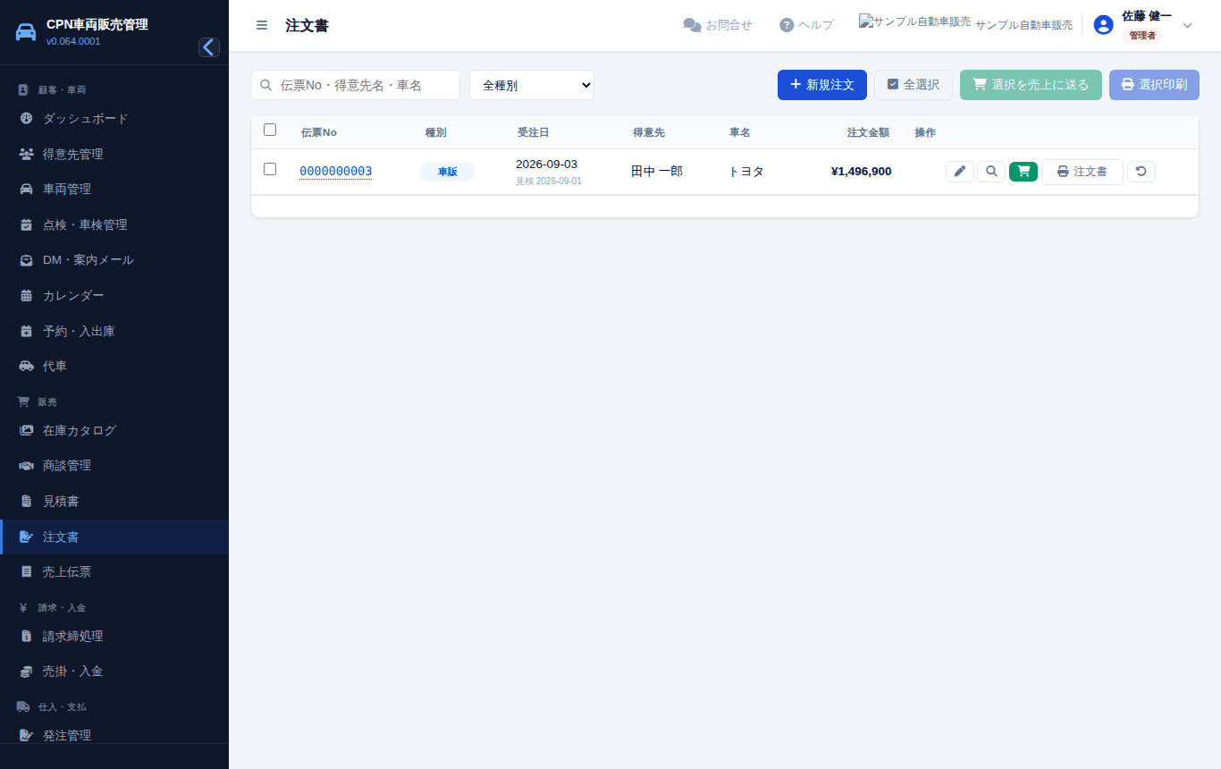Click the magnifier view icon in the order row
1221x769 pixels.
(991, 172)
